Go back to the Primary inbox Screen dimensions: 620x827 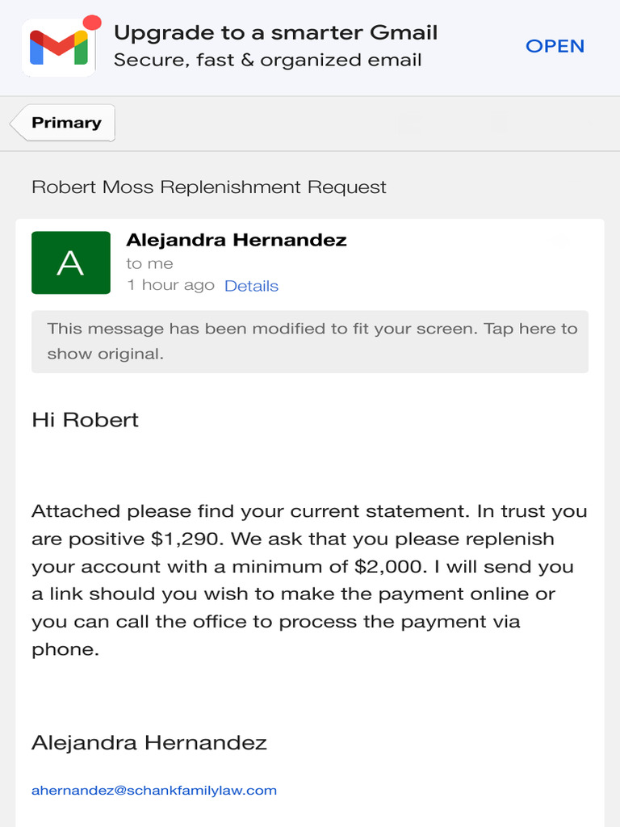click(x=65, y=123)
